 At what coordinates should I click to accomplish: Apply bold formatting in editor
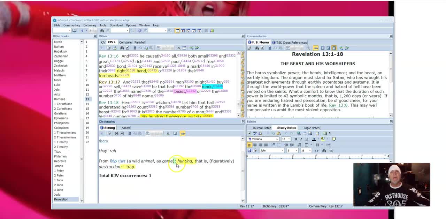[x=295, y=139]
